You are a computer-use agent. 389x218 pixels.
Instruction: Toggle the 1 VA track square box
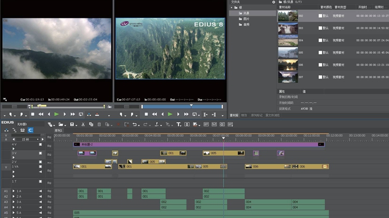point(41,166)
